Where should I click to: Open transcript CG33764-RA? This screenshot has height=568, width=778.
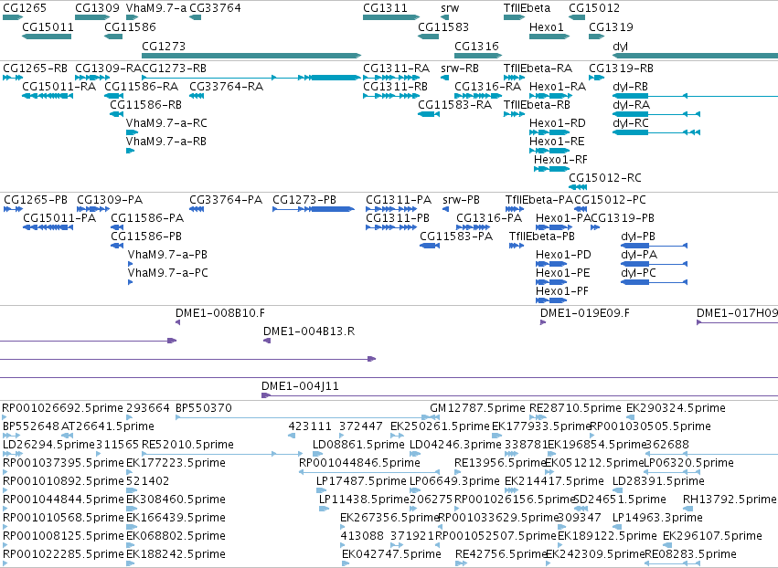226,86
